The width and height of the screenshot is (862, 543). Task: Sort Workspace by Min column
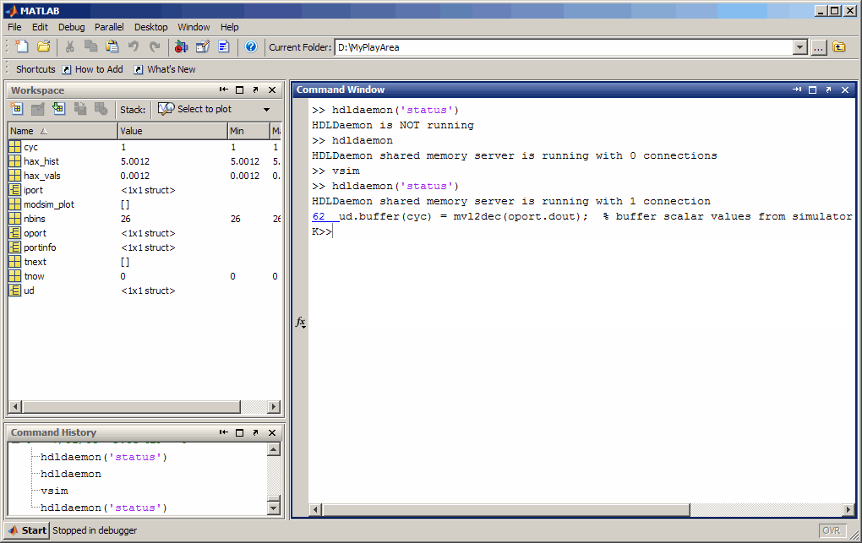[248, 131]
